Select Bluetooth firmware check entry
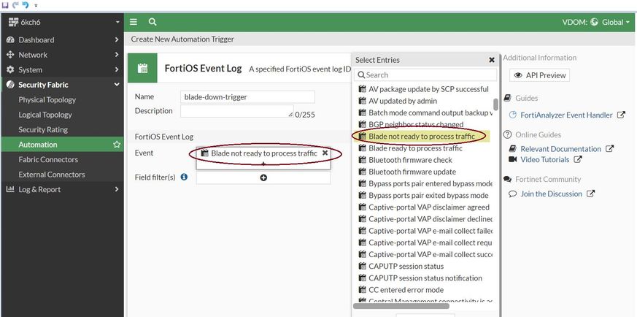This screenshot has width=637, height=317. (405, 160)
